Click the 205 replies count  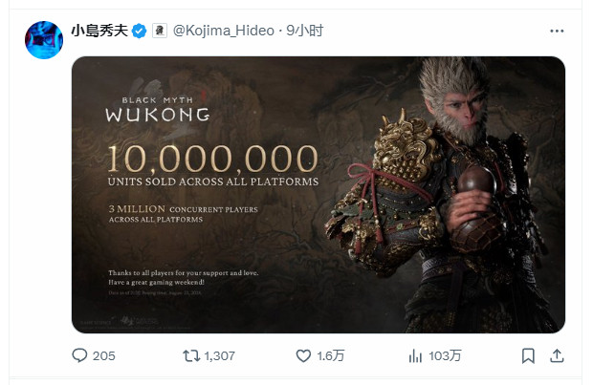104,355
